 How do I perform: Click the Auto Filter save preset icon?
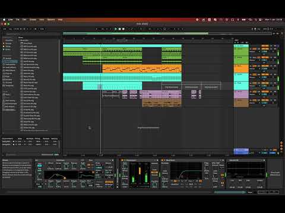(223, 160)
